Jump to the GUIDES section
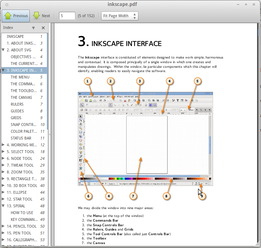Screen dimensions: 261x248 click(x=24, y=111)
